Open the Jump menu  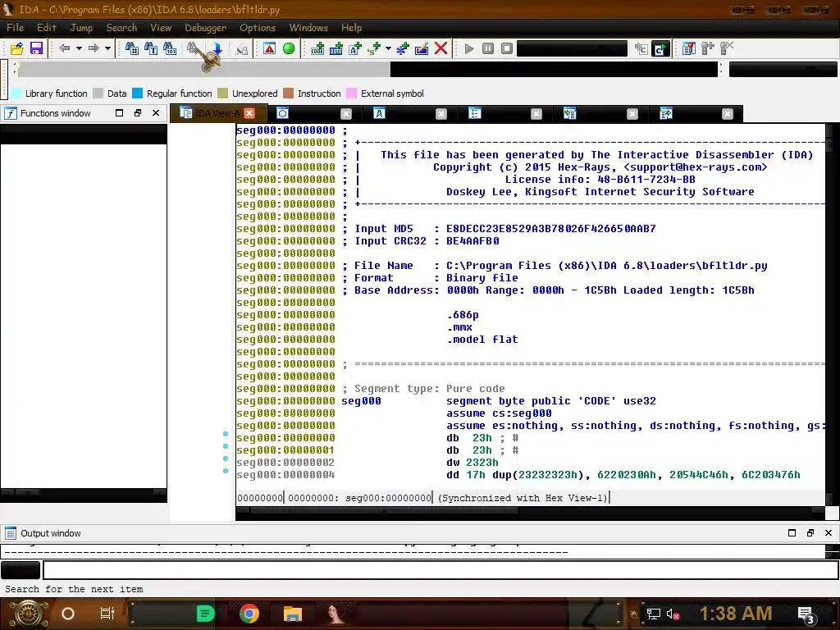pos(81,28)
